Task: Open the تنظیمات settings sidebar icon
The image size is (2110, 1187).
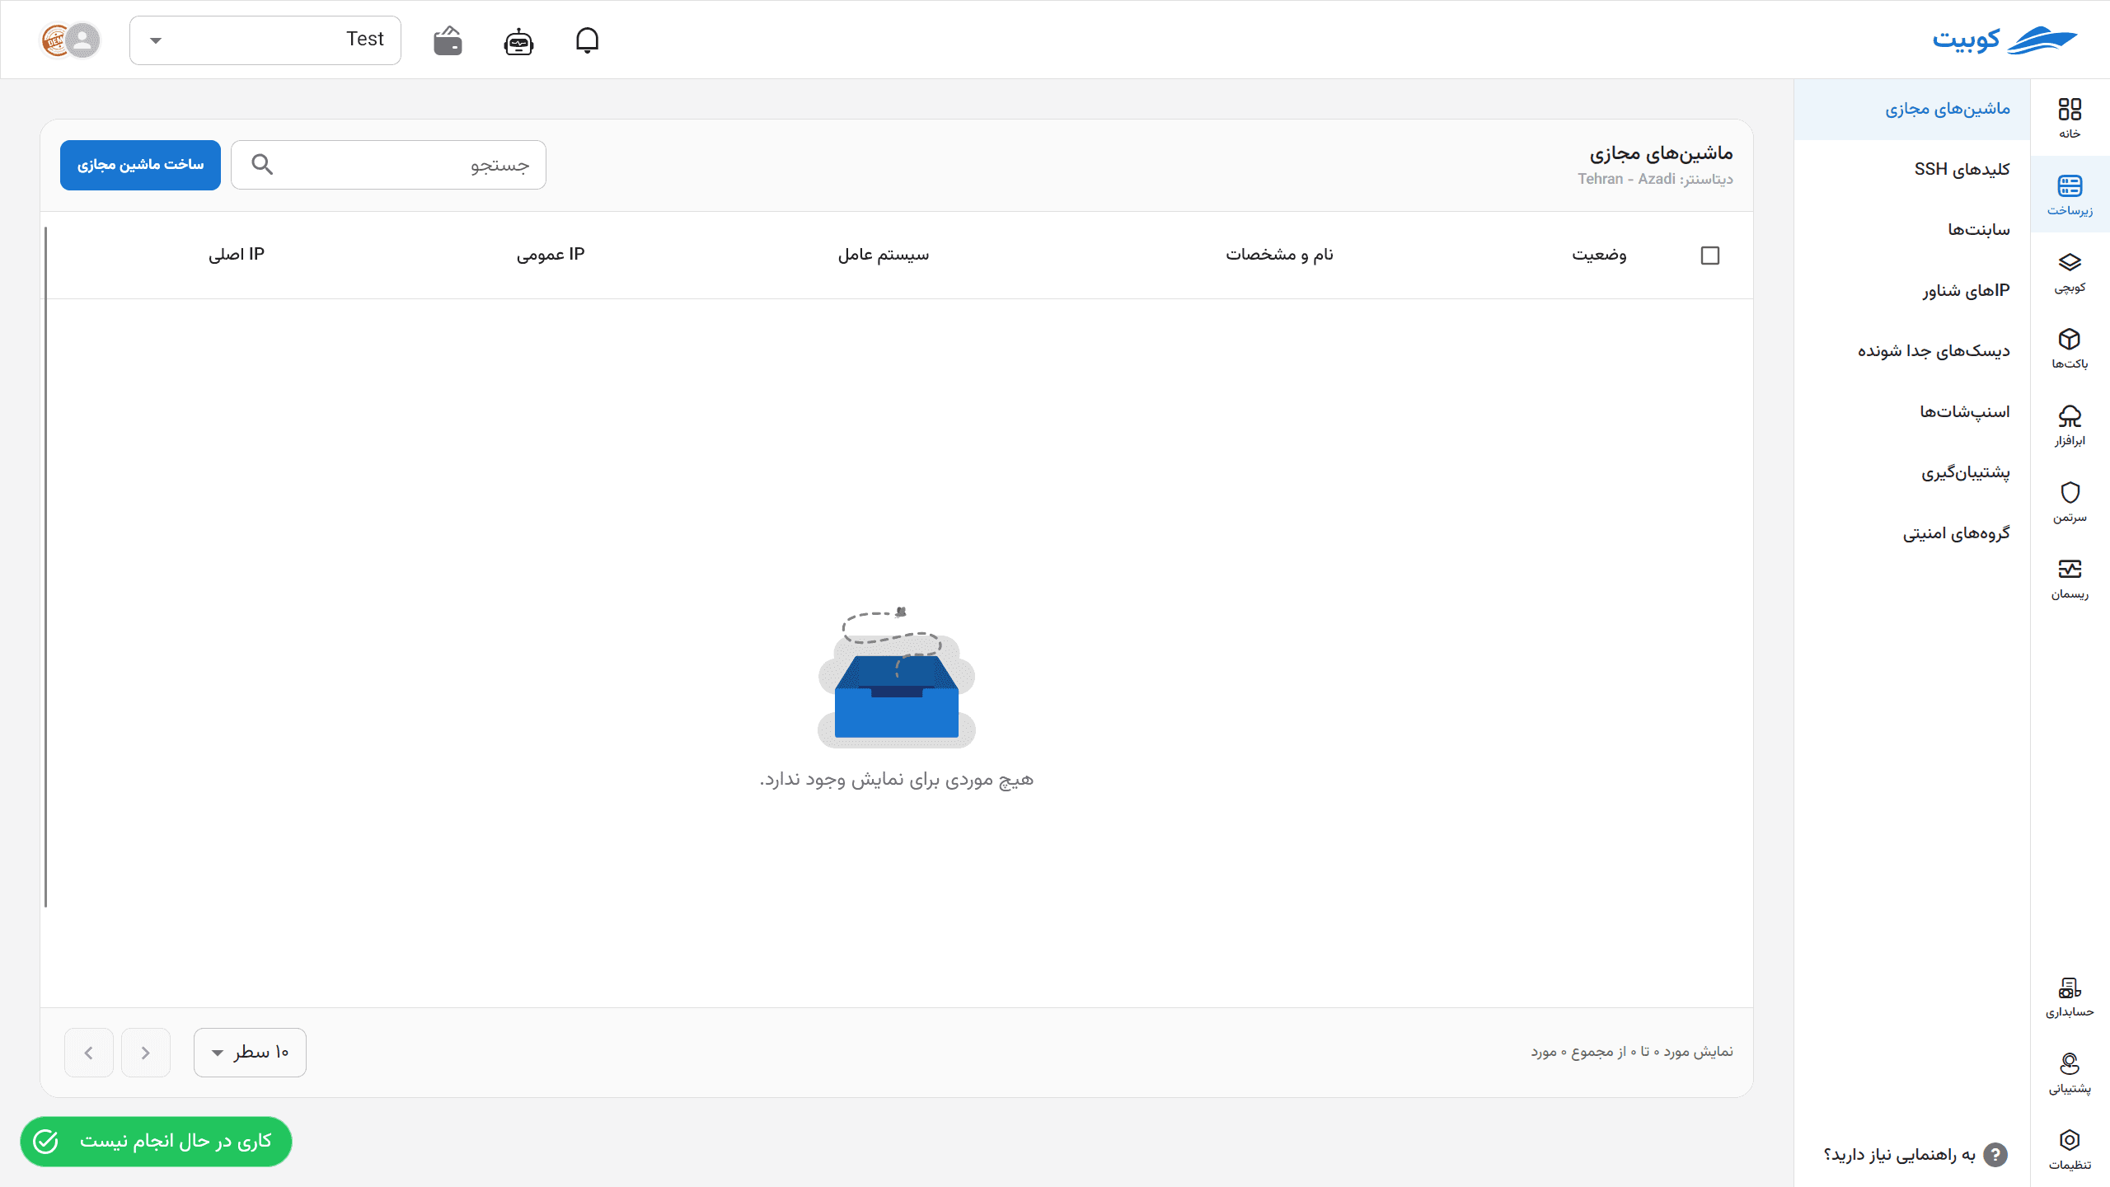Action: click(x=2070, y=1150)
